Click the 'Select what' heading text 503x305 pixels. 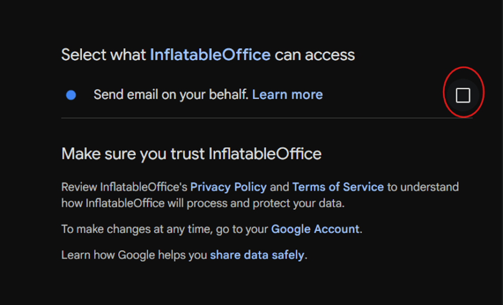tap(104, 54)
